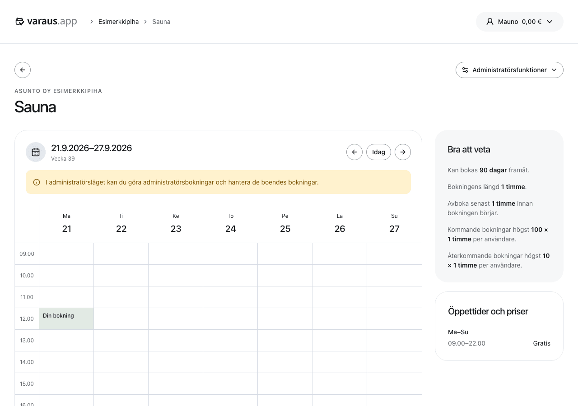Show previous week with left arrow
The image size is (578, 406).
[354, 152]
